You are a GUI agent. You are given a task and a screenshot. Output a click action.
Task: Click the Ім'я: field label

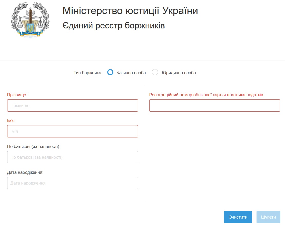[12, 121]
